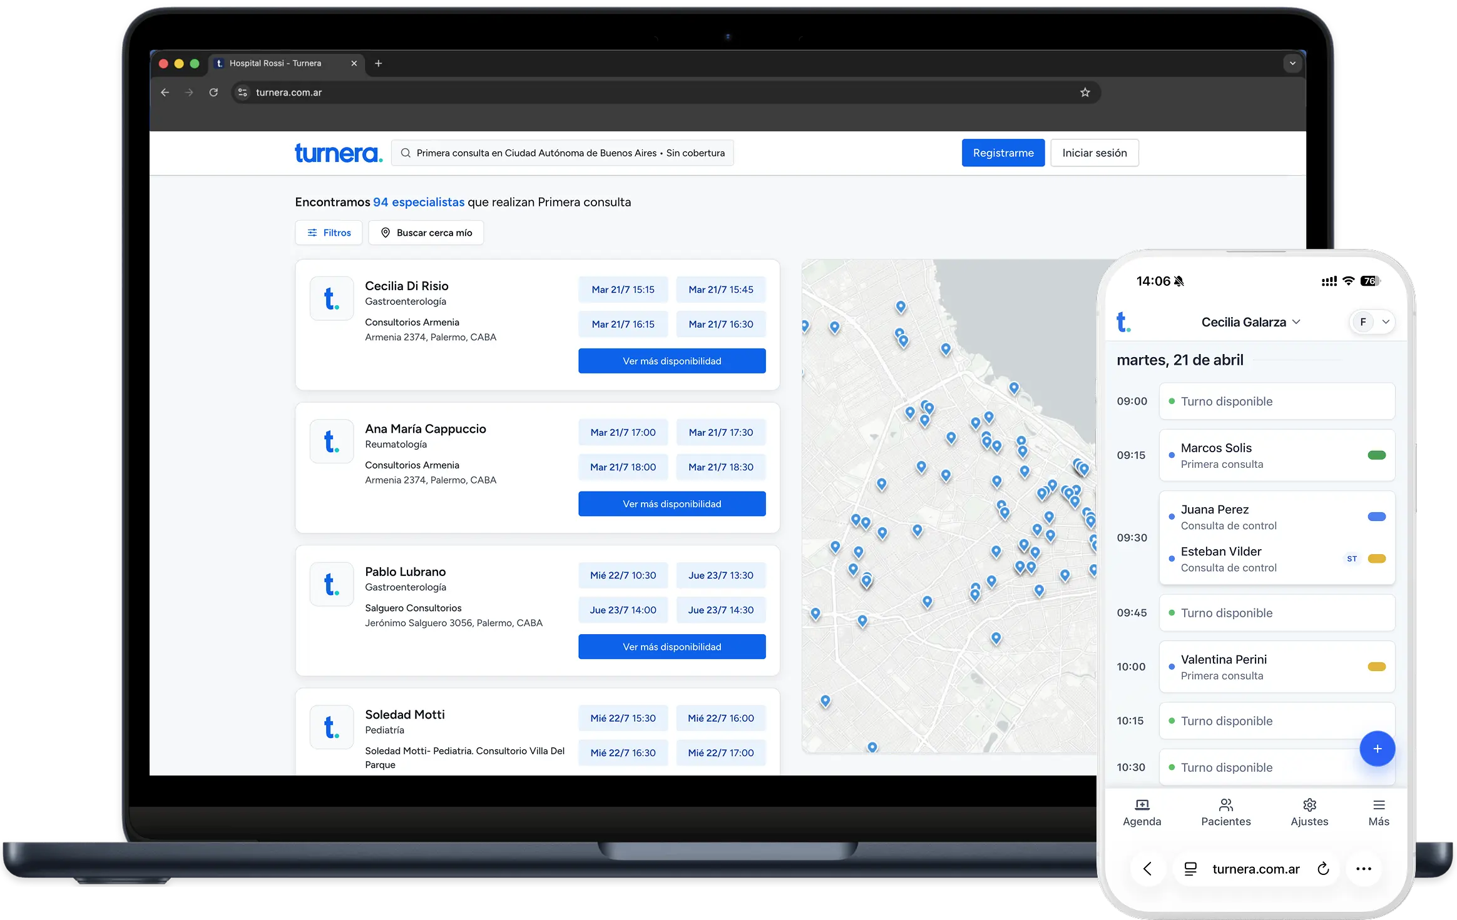This screenshot has height=920, width=1457.
Task: Expand Cecilia Galarza dropdown on phone
Action: coord(1251,322)
